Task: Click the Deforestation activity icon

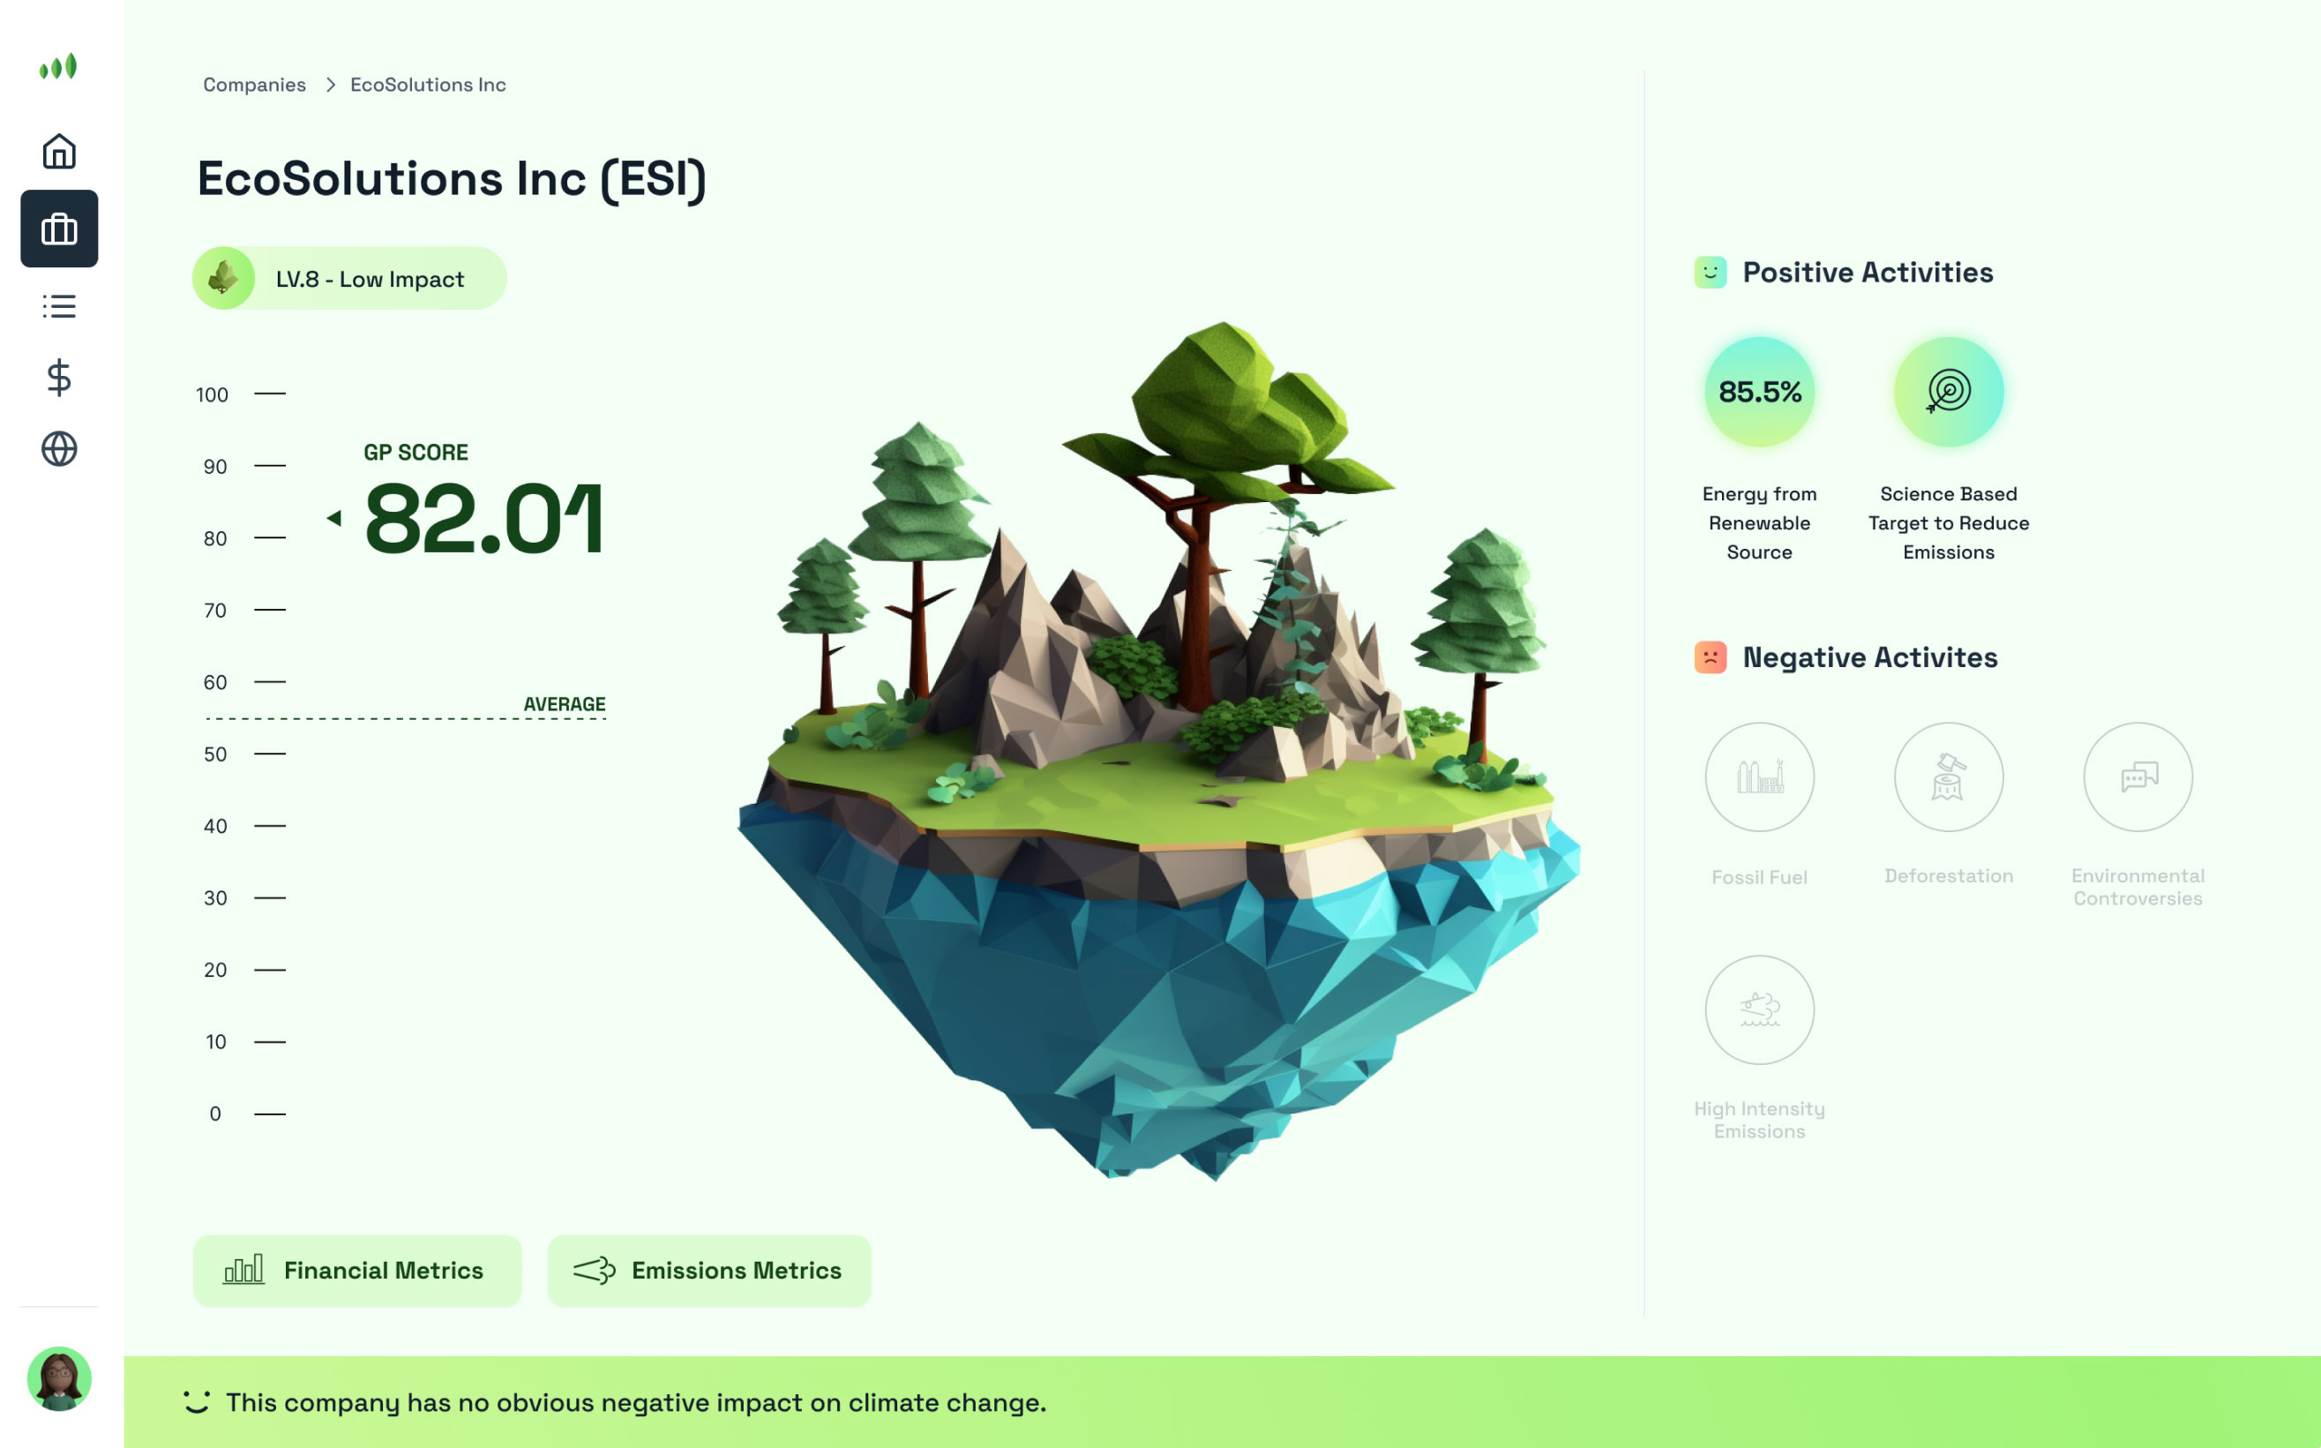Action: point(1948,777)
